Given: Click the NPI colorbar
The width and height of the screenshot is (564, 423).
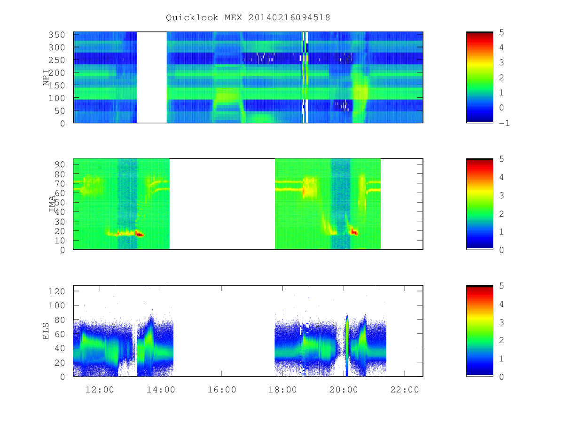Looking at the screenshot, I should point(479,78).
